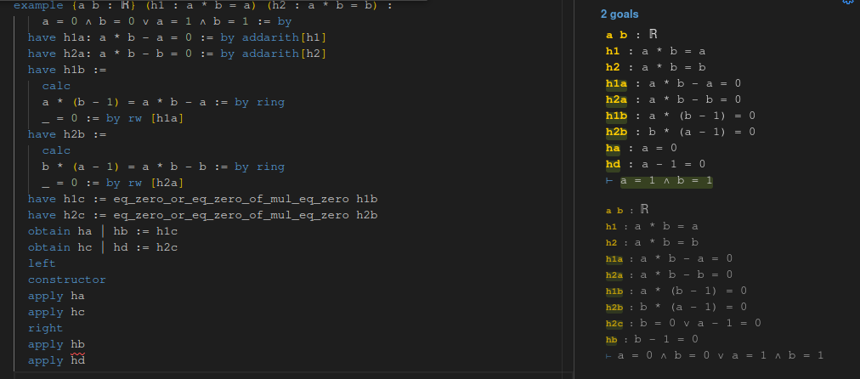Click the "example" keyword in the editor

tap(37, 4)
